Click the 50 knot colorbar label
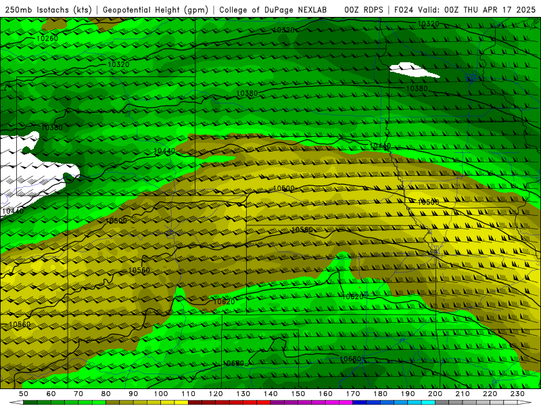 click(x=23, y=394)
